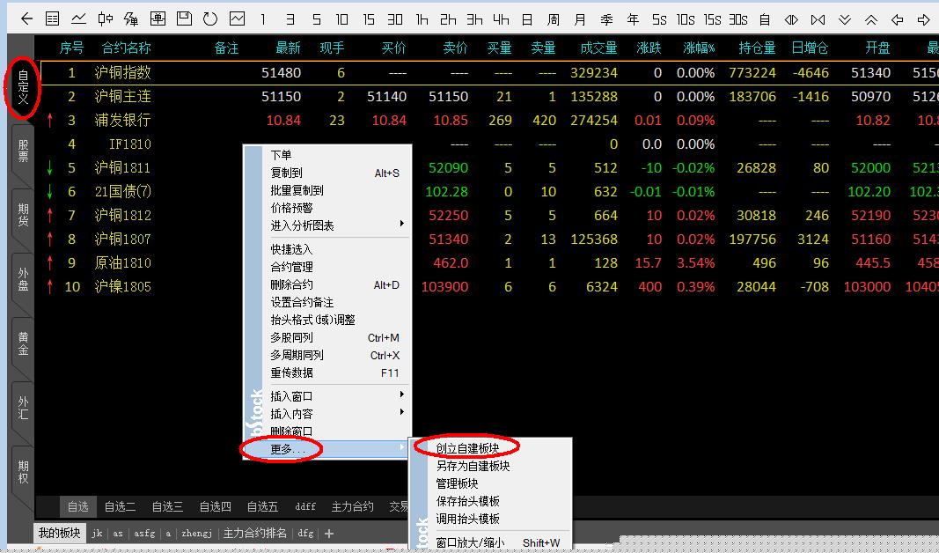Image resolution: width=939 pixels, height=553 pixels.
Task: Click the hollow right arrow icon
Action: [x=923, y=19]
